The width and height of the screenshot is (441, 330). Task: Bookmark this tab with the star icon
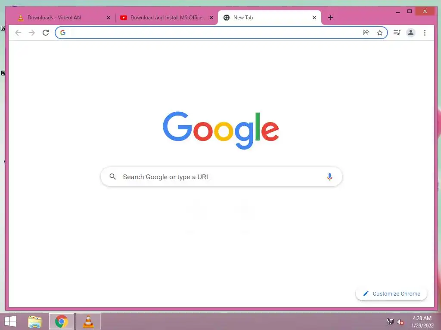click(x=380, y=33)
